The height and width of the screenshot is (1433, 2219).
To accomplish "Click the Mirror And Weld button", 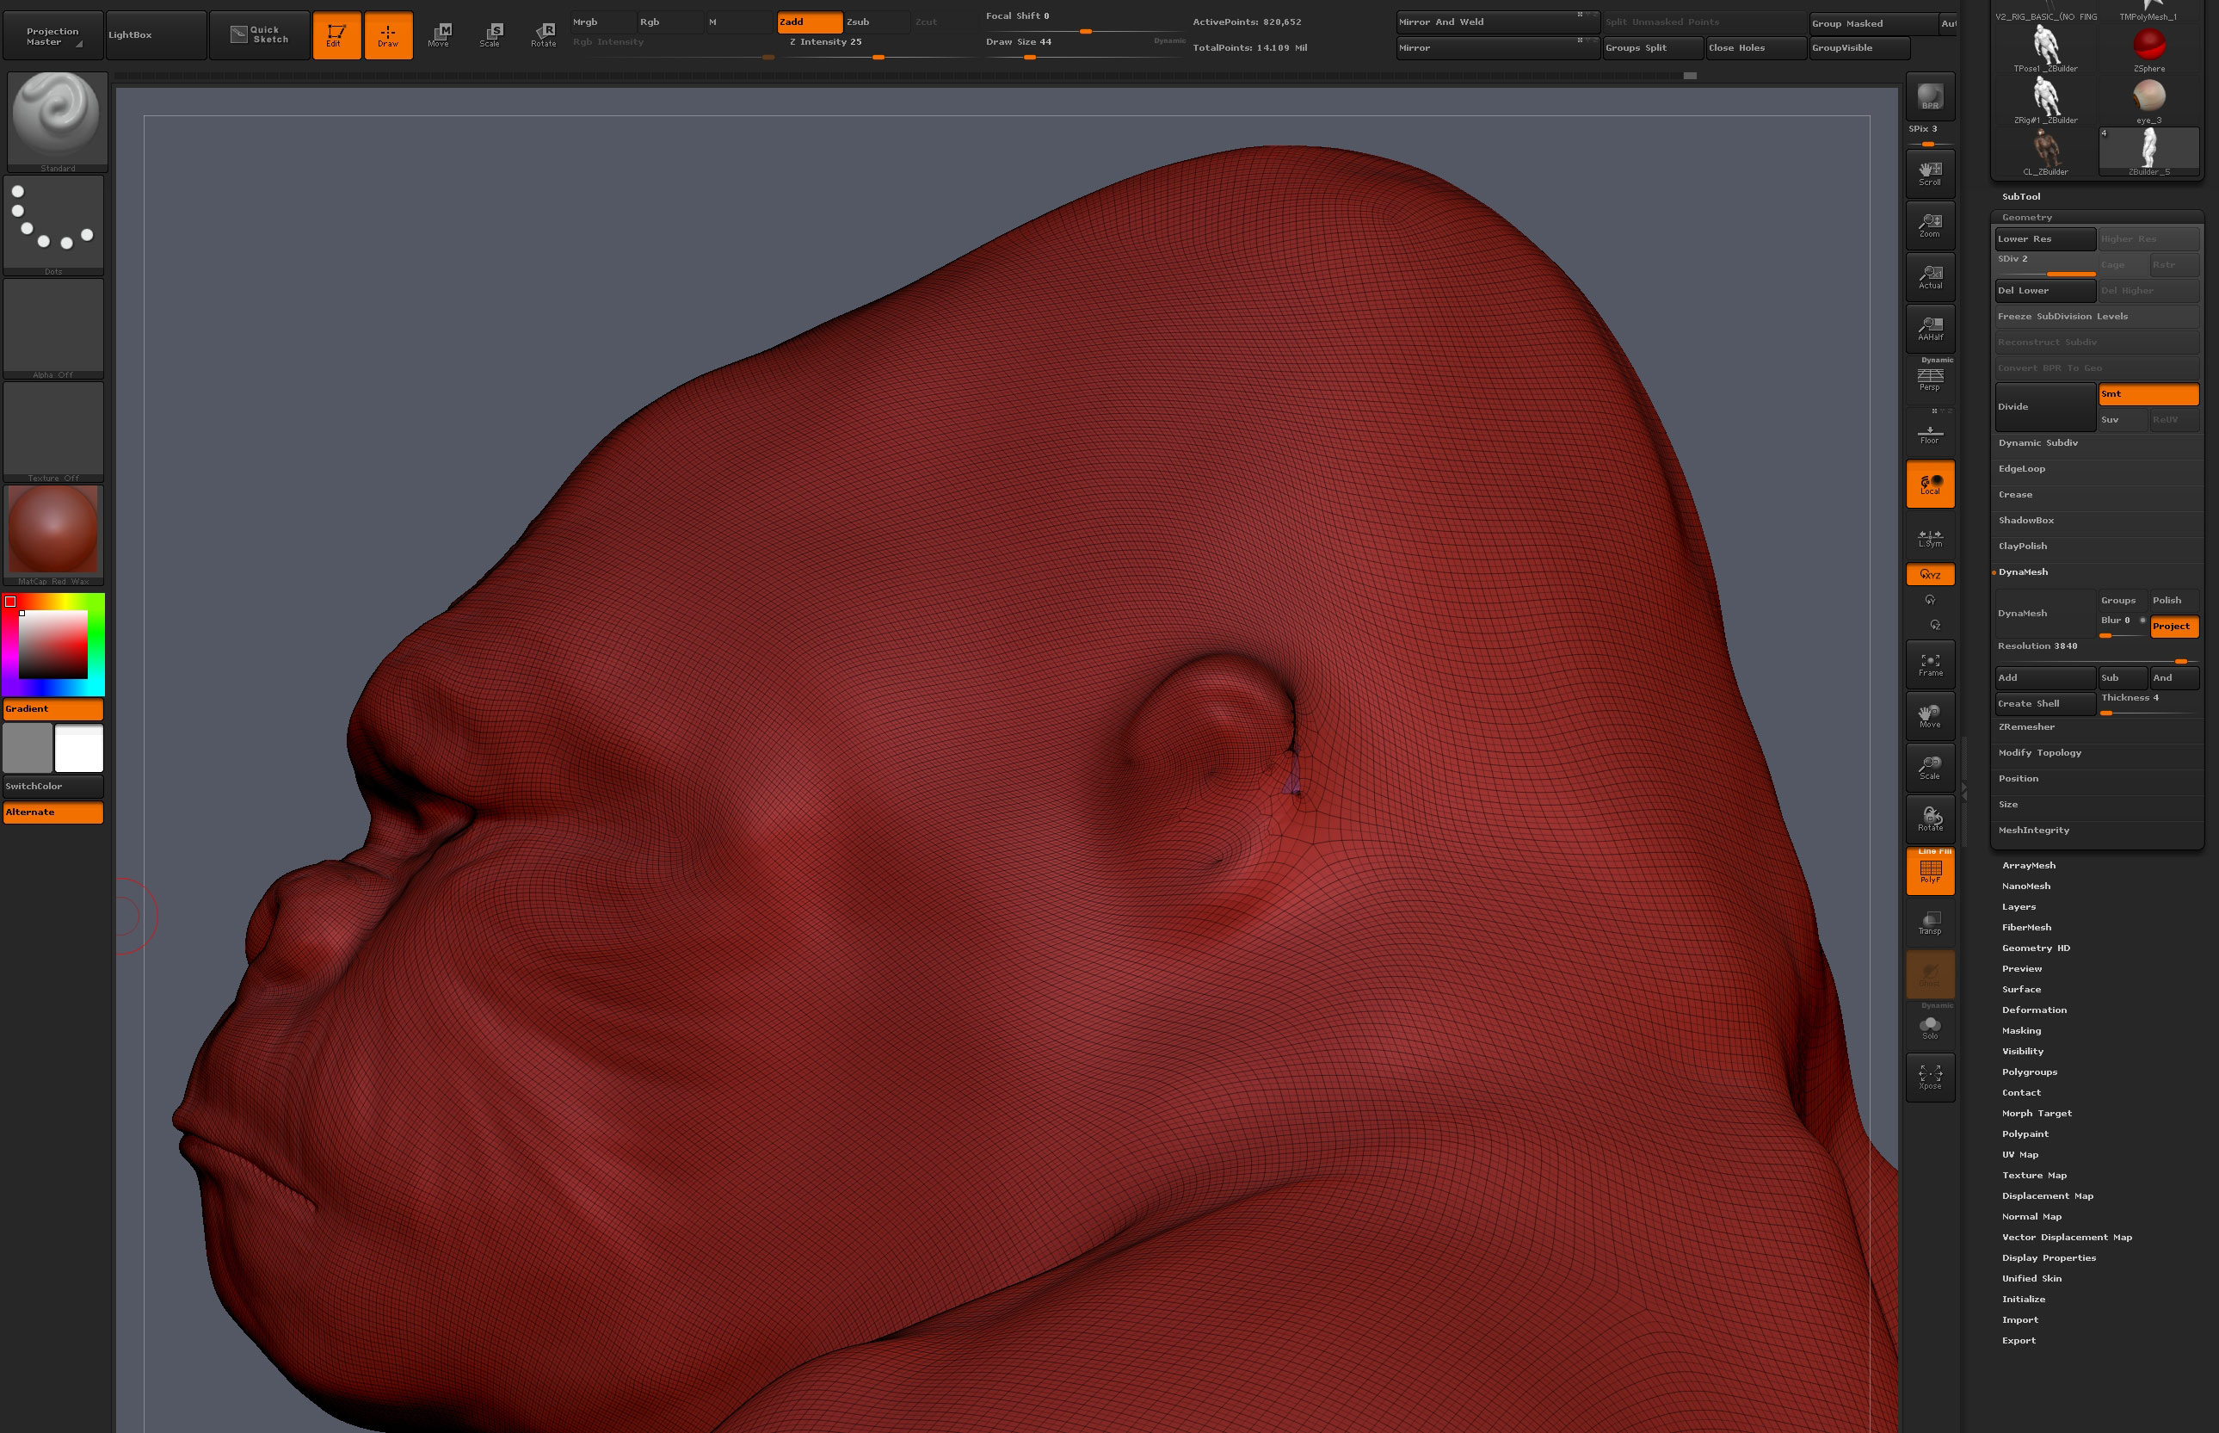I will point(1497,22).
